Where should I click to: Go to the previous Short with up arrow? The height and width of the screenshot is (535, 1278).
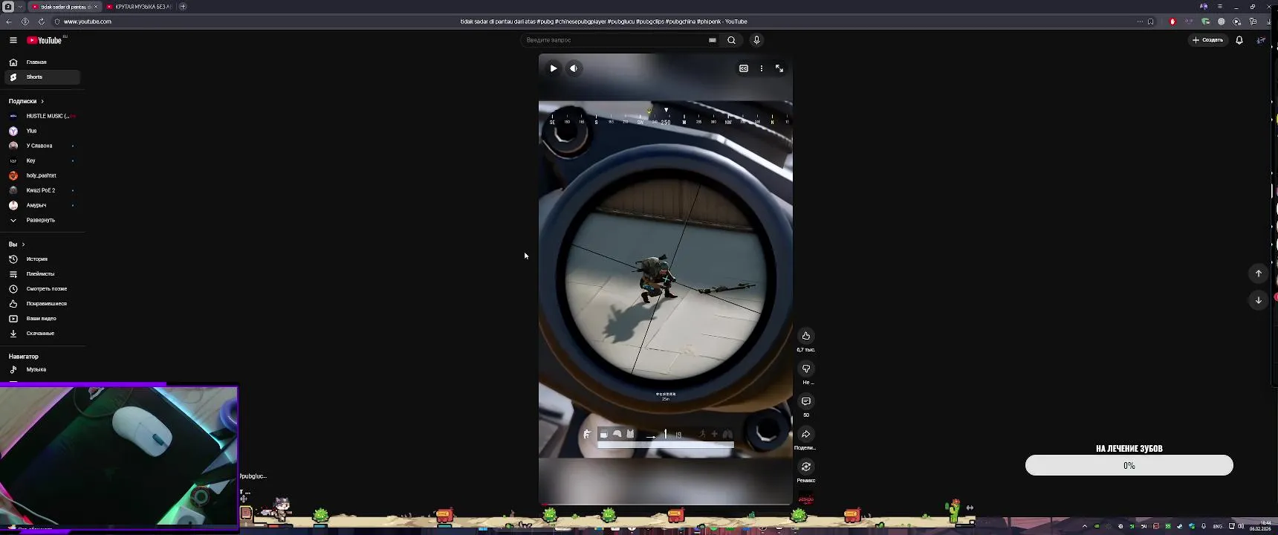[1259, 273]
